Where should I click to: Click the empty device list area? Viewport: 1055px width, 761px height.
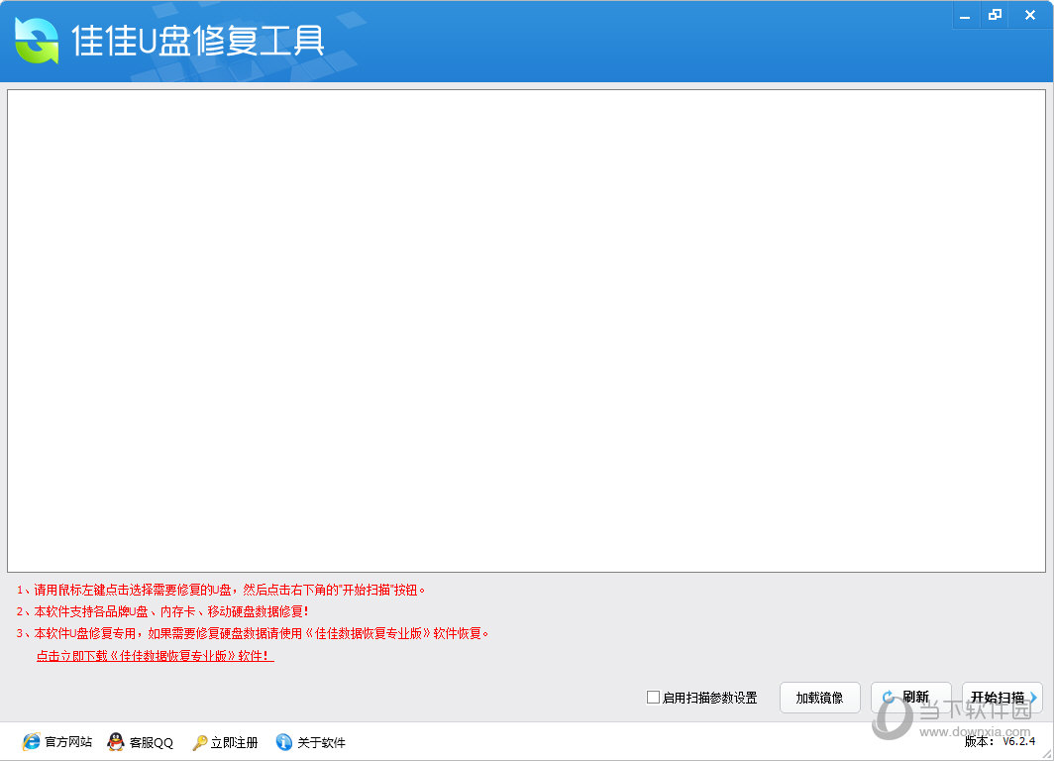[526, 330]
